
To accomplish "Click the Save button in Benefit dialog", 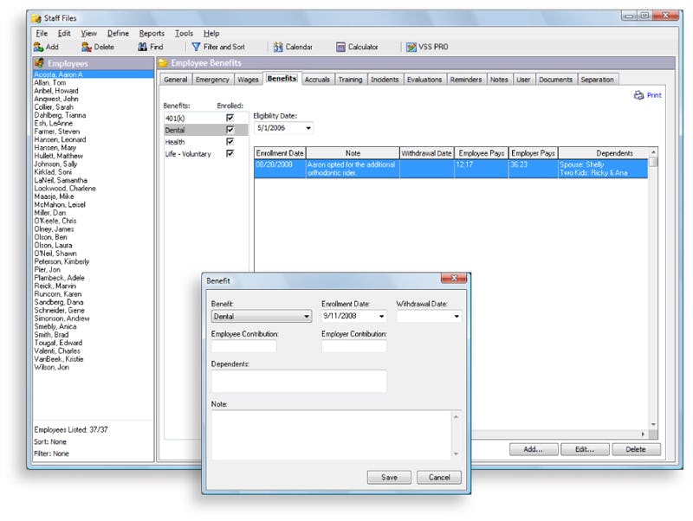I will pos(388,477).
